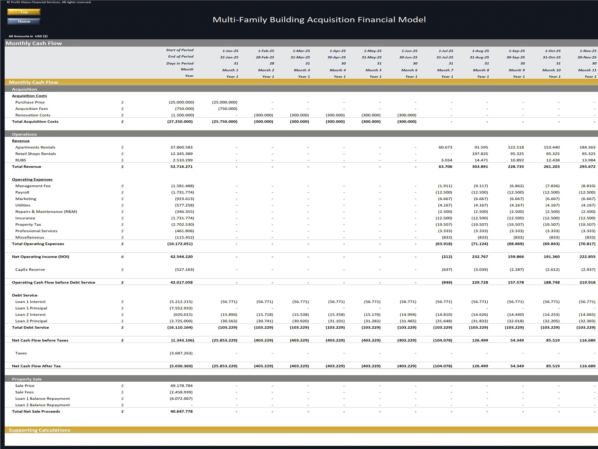The height and width of the screenshot is (449, 598).
Task: Click the Total Debt Service label
Action: [x=30, y=327]
